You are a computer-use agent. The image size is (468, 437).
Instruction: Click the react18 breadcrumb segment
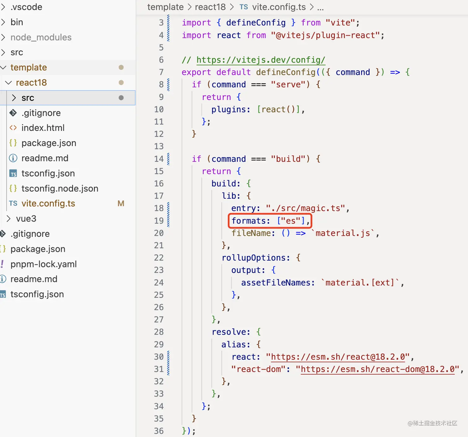tap(210, 7)
